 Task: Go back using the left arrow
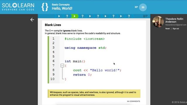(x=32, y=20)
